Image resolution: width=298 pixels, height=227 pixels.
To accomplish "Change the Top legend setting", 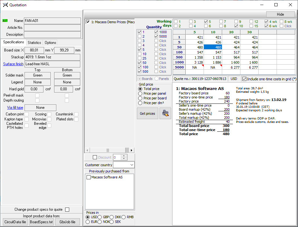I will 38,82.
